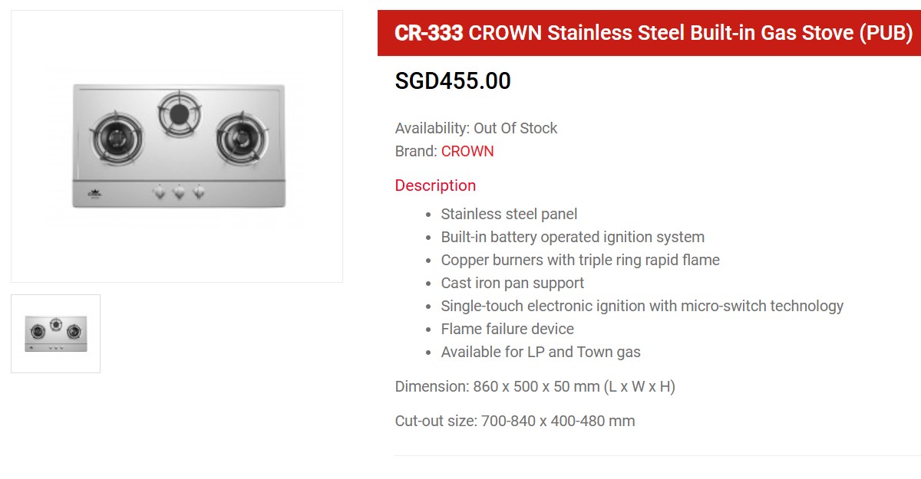
Task: Click the Flame failure device bullet
Action: tap(507, 329)
